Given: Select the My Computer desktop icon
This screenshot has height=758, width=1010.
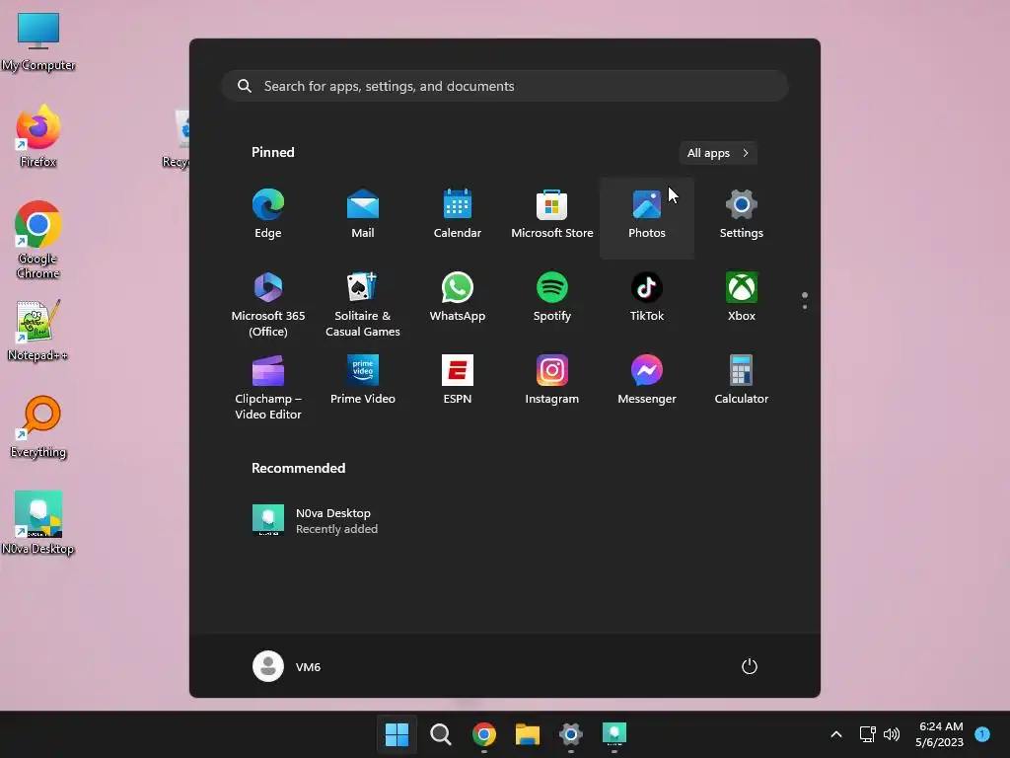Looking at the screenshot, I should 38,41.
